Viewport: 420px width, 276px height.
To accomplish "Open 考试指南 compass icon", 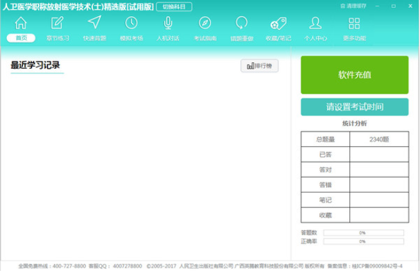I will [205, 23].
